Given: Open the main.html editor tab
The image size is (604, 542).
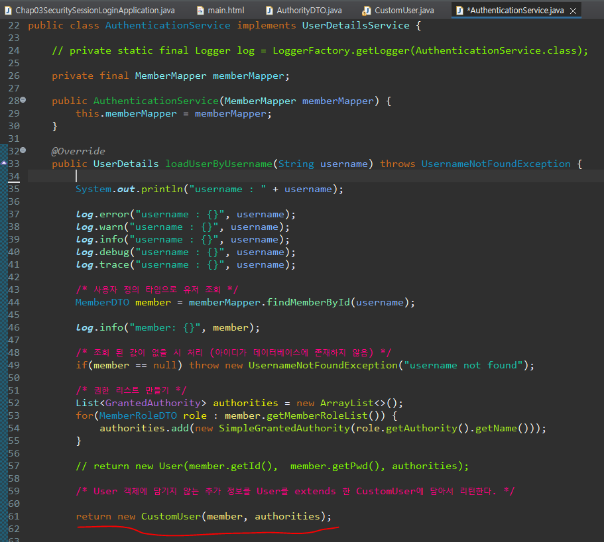Looking at the screenshot, I should (x=221, y=11).
